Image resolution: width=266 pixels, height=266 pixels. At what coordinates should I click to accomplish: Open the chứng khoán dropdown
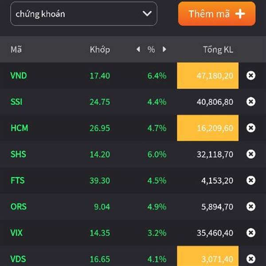pyautogui.click(x=84, y=14)
